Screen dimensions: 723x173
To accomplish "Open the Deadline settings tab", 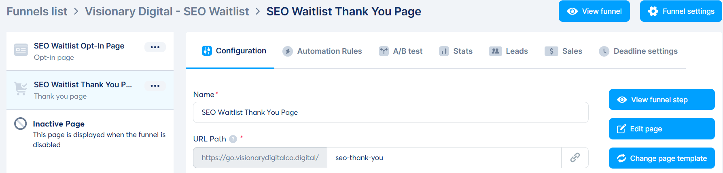I will click(638, 51).
